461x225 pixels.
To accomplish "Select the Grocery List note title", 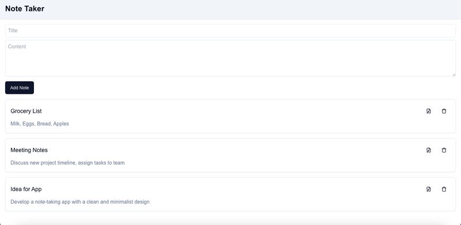I will coord(26,111).
